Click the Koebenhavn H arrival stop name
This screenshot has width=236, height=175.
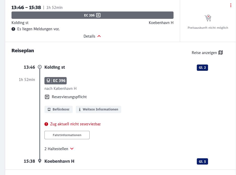click(x=59, y=161)
